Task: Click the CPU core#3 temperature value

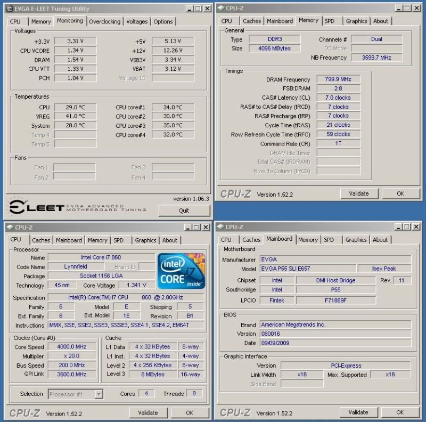Action: click(173, 125)
